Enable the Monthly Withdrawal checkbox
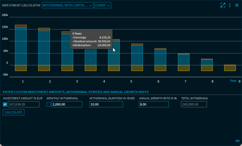The width and height of the screenshot is (242, 146). [49, 104]
